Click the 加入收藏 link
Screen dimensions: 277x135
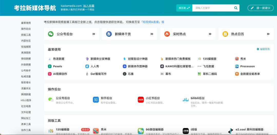coord(89,6)
